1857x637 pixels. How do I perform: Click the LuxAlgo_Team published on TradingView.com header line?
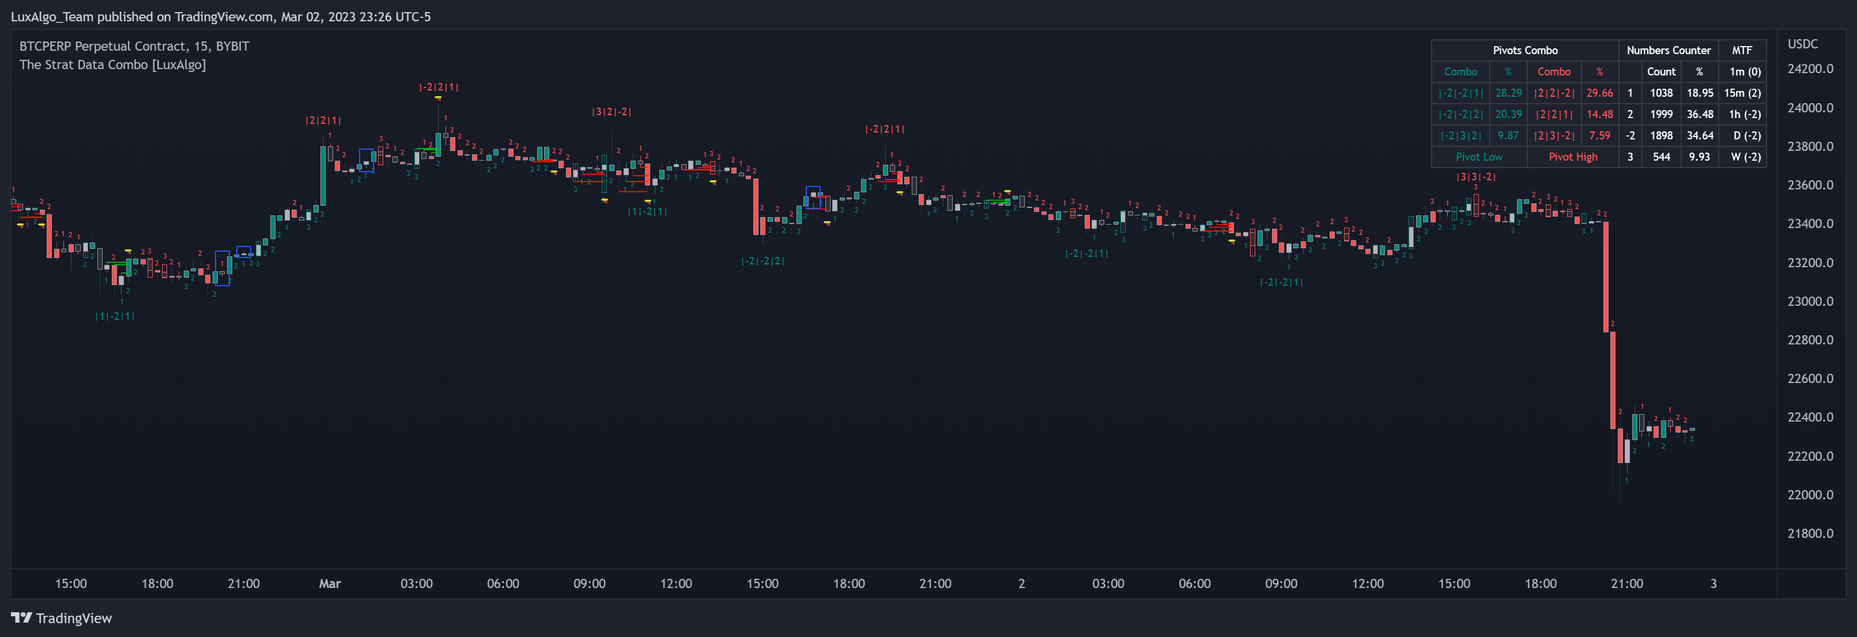[221, 17]
